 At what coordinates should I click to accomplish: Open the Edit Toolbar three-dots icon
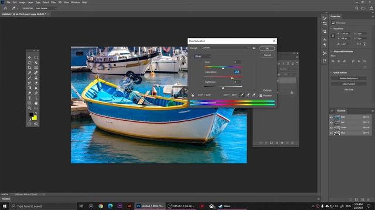click(x=36, y=108)
